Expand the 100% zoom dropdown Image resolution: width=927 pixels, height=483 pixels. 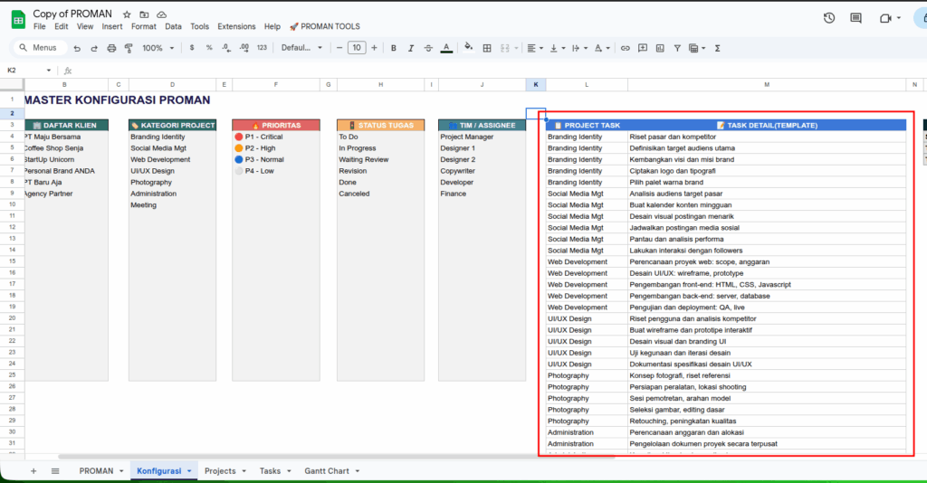tap(159, 48)
